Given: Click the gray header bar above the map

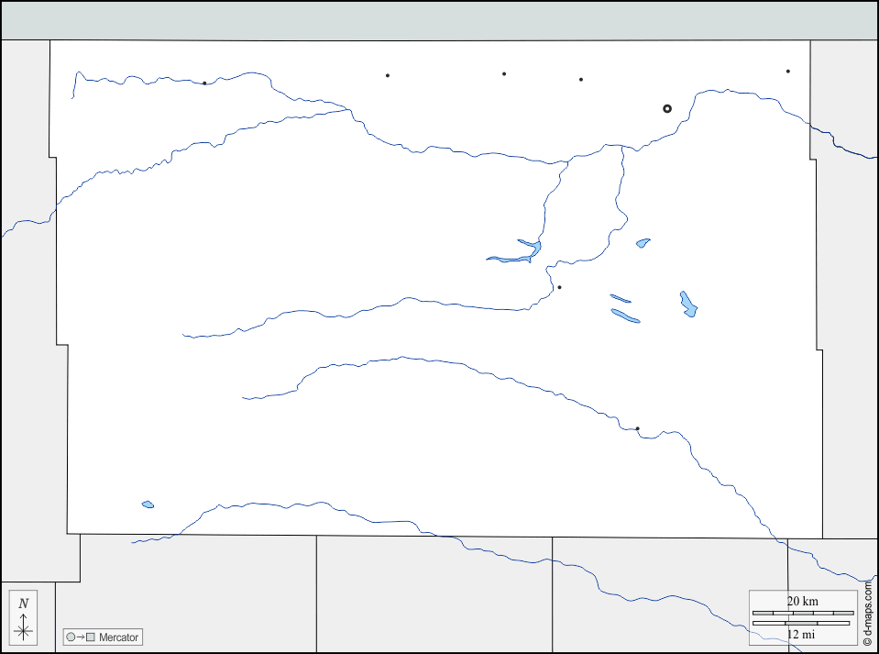Looking at the screenshot, I should [439, 20].
